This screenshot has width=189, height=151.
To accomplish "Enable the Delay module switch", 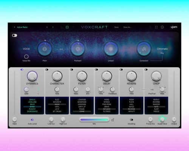I will point(96,69).
